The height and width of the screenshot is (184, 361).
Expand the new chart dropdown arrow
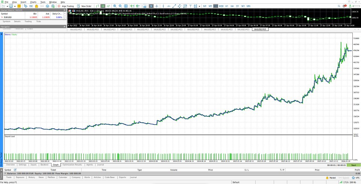coord(8,6)
